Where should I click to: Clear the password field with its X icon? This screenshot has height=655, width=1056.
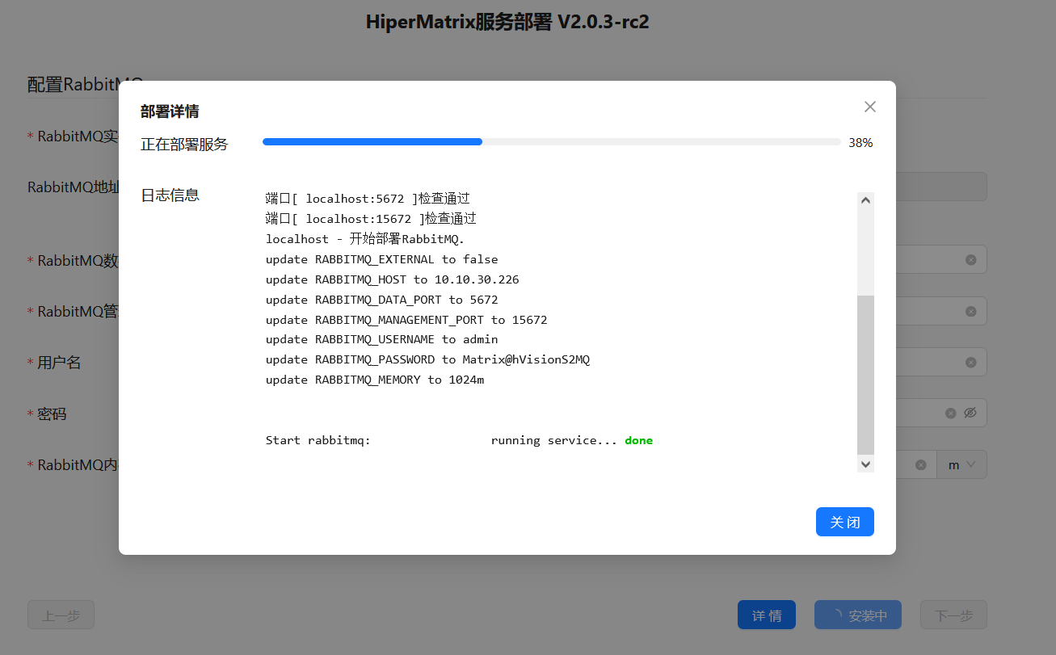click(951, 413)
